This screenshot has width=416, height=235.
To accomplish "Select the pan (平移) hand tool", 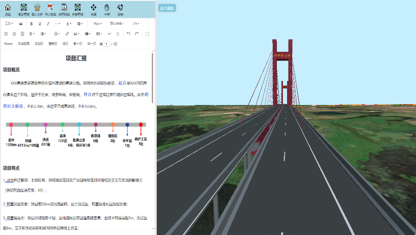I will [x=107, y=9].
